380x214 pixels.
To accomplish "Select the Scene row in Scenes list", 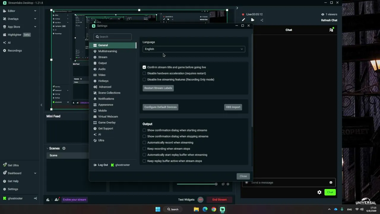I will tap(68, 155).
